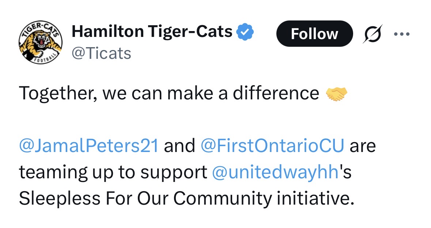431x228 pixels.
Task: Click the @Ticats handle
Action: coord(101,54)
